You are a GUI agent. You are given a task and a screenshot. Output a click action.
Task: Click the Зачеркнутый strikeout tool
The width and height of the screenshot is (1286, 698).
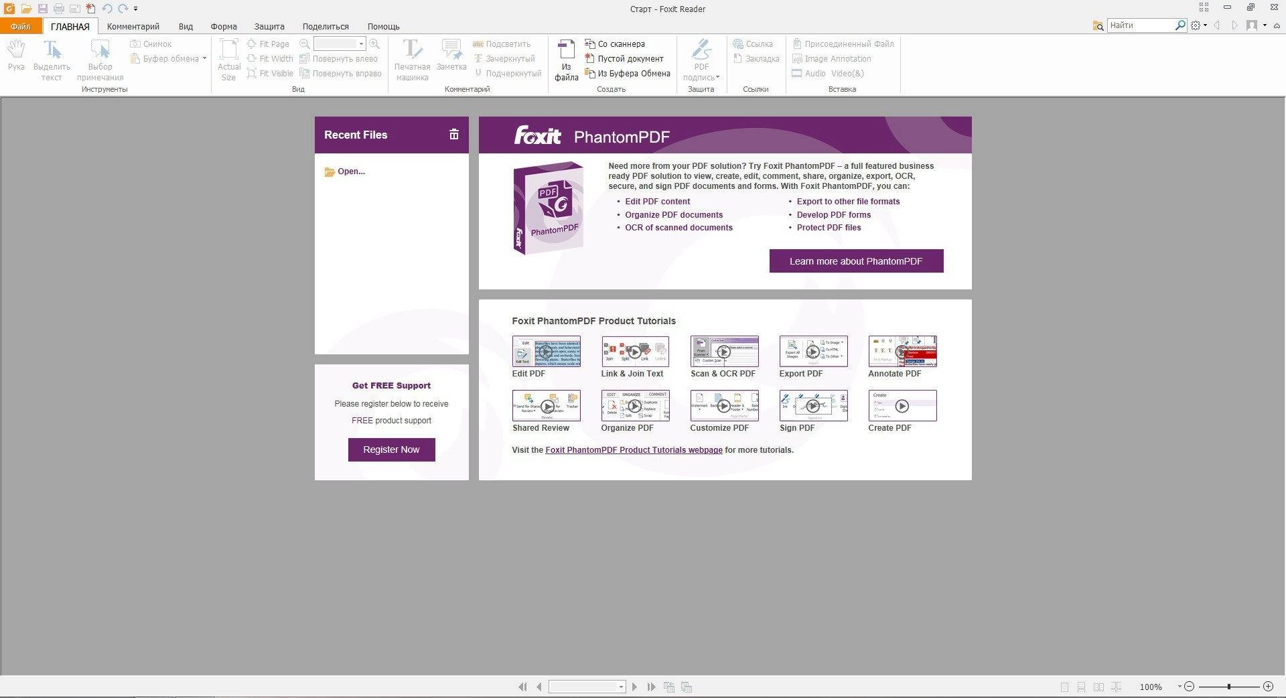[504, 59]
